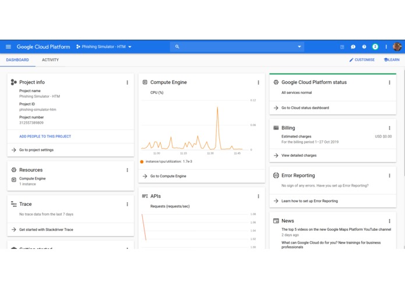Screen dimensions: 405x288
Task: Show the notifications badge with 2
Action: click(x=375, y=47)
